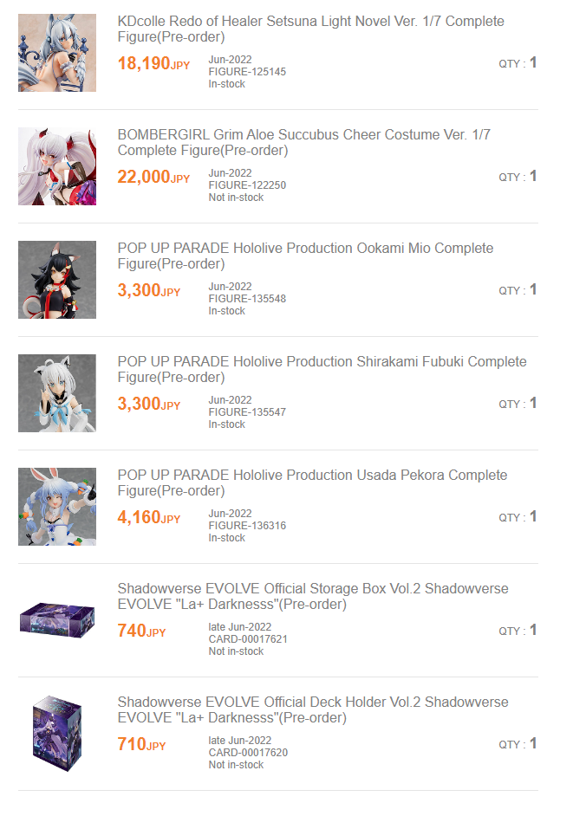Open the Shadowverse Deck Holder product image
This screenshot has width=573, height=816.
tap(57, 734)
